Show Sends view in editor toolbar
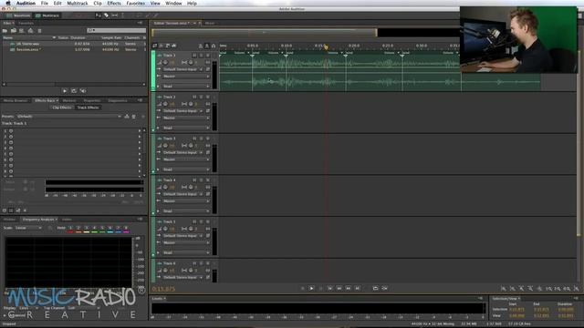This screenshot has height=328, width=584. [167, 46]
